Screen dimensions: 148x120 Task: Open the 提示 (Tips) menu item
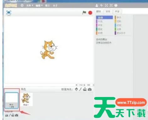coord(47,6)
